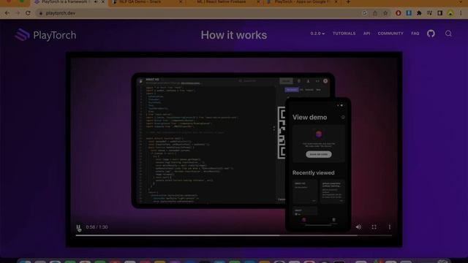The width and height of the screenshot is (468, 263).
Task: Bookmark this page with star icon
Action: coord(385,13)
